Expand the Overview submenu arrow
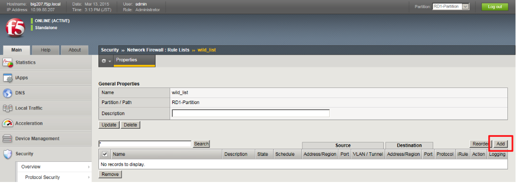Viewport: 516px width, 184px height. point(89,167)
